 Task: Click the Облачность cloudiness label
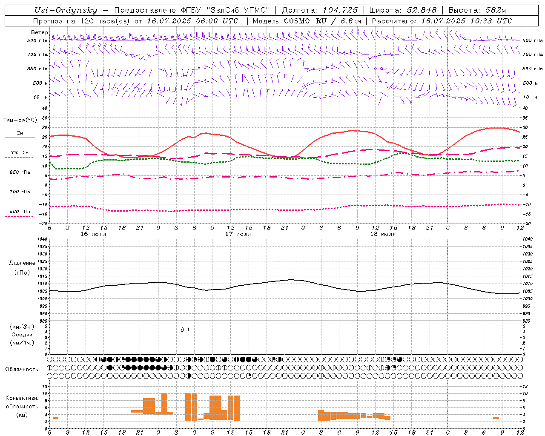[x=22, y=369]
